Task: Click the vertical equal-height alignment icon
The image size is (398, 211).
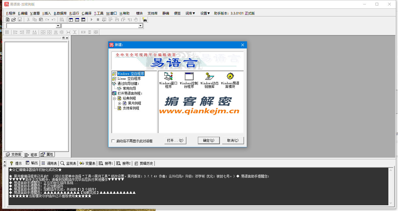Action: (x=89, y=32)
